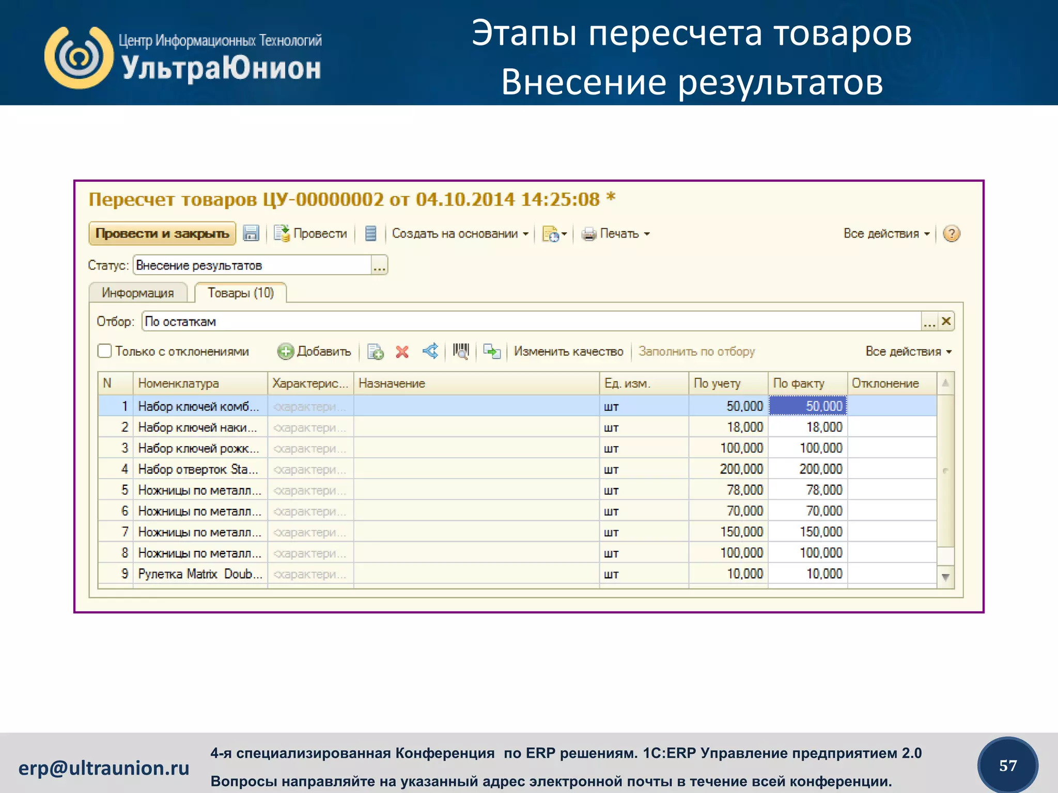Sort by Номенклатура column header
Image resolution: width=1058 pixels, height=793 pixels.
point(200,384)
